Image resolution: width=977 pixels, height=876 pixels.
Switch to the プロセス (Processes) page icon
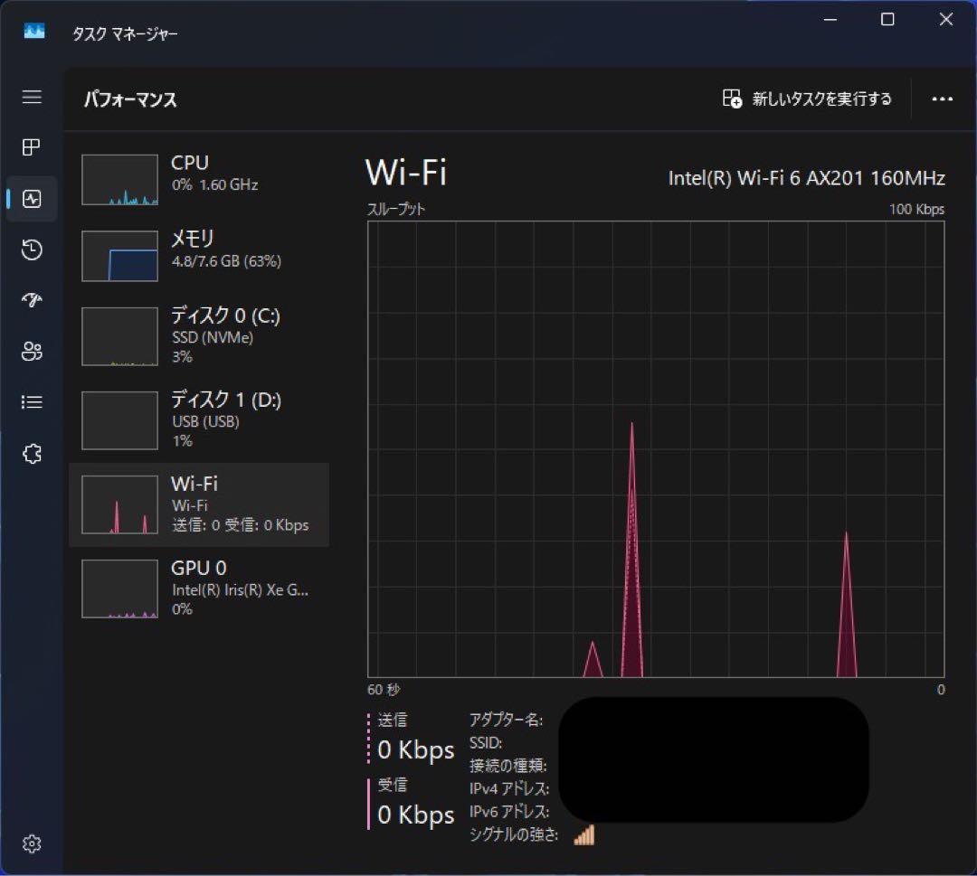pos(32,147)
